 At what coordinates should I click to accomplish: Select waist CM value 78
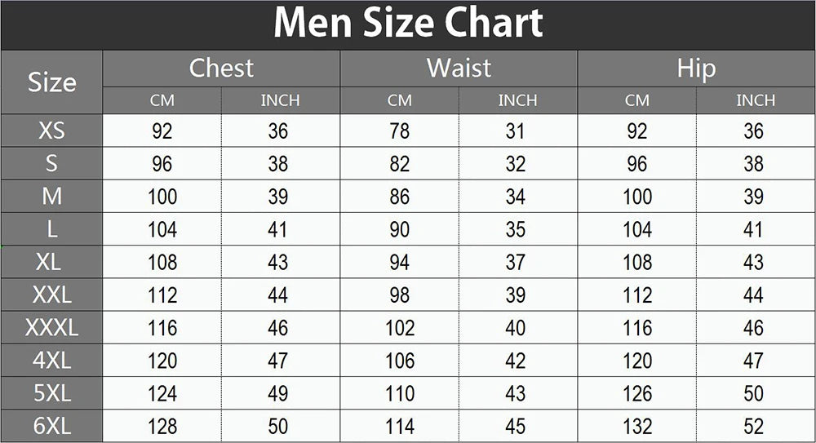(400, 131)
